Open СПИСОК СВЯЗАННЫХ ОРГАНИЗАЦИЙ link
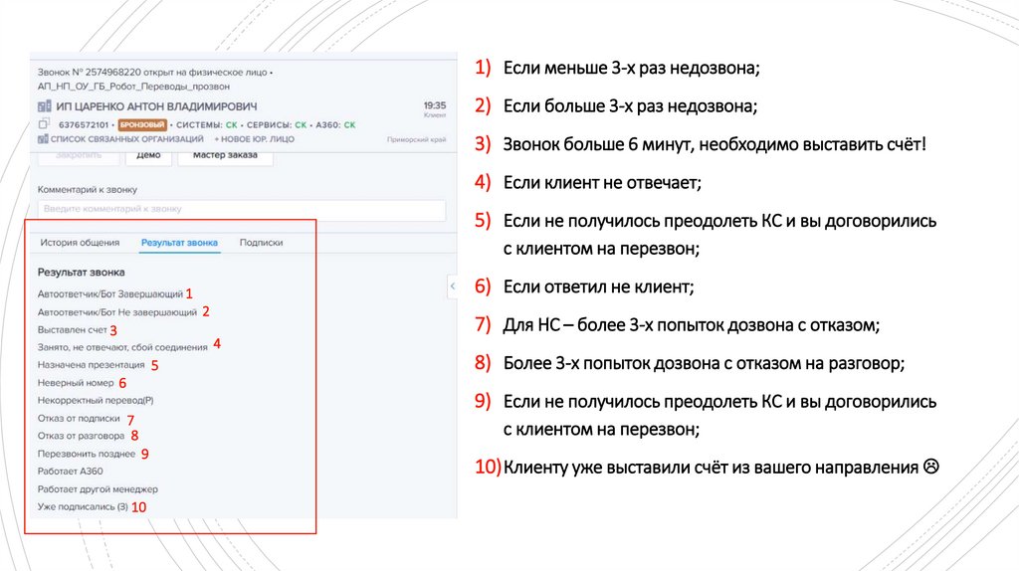Image resolution: width=1019 pixels, height=571 pixels. coord(126,139)
